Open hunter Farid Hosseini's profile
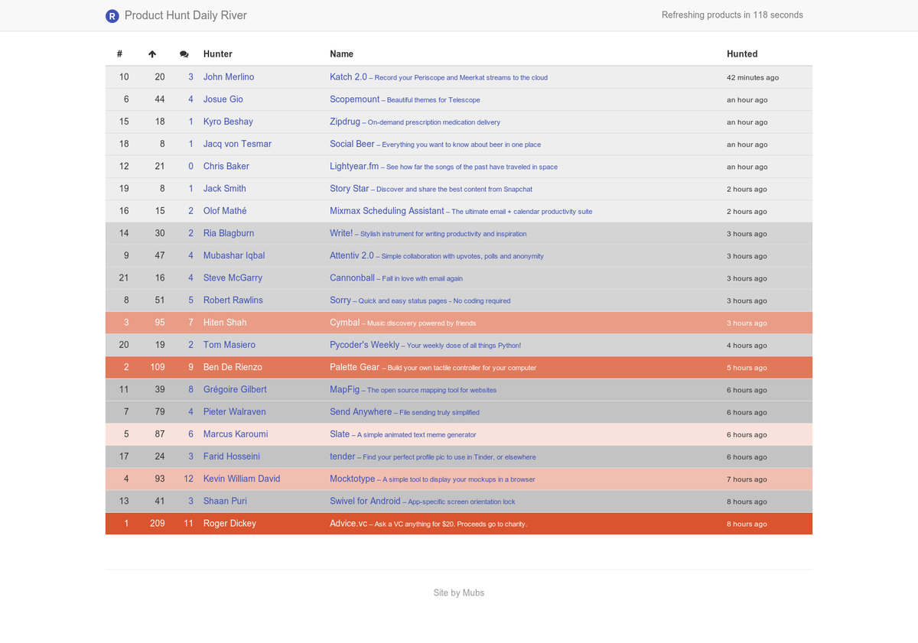Screen dimensions: 918x643 (x=232, y=456)
